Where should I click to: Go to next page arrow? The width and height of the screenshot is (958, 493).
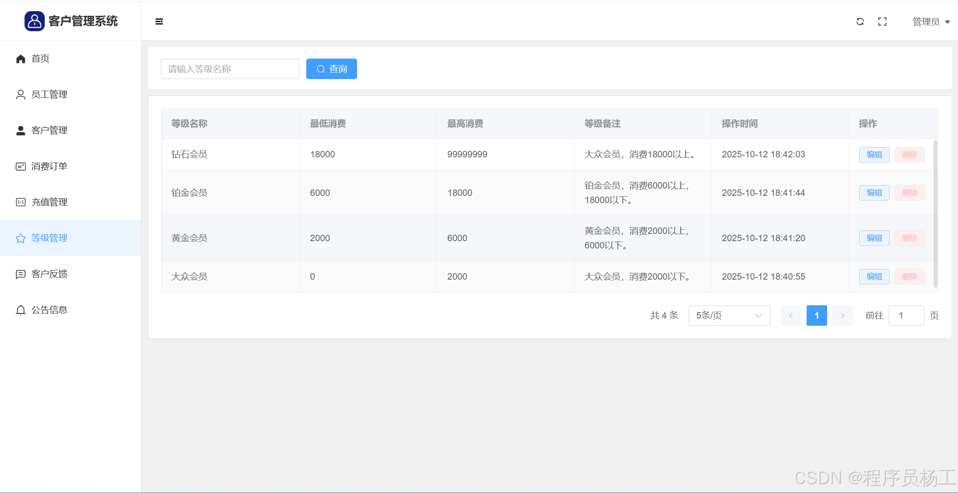(842, 316)
